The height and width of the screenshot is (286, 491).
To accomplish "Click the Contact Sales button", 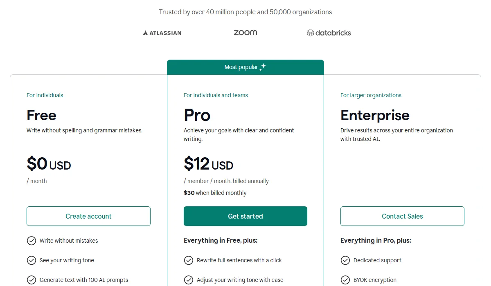I will (x=402, y=216).
